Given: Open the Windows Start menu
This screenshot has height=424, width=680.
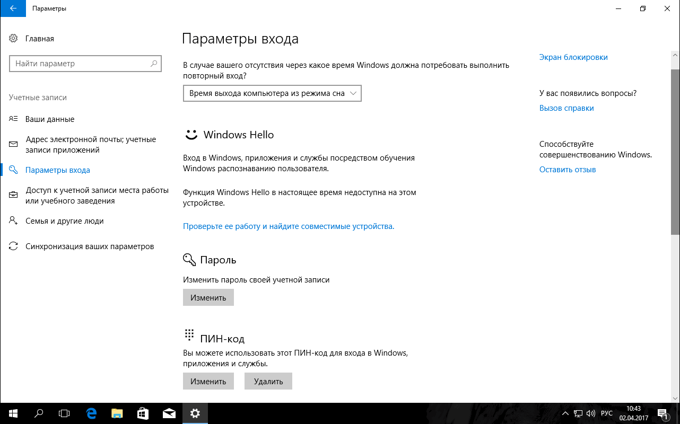Looking at the screenshot, I should 13,413.
